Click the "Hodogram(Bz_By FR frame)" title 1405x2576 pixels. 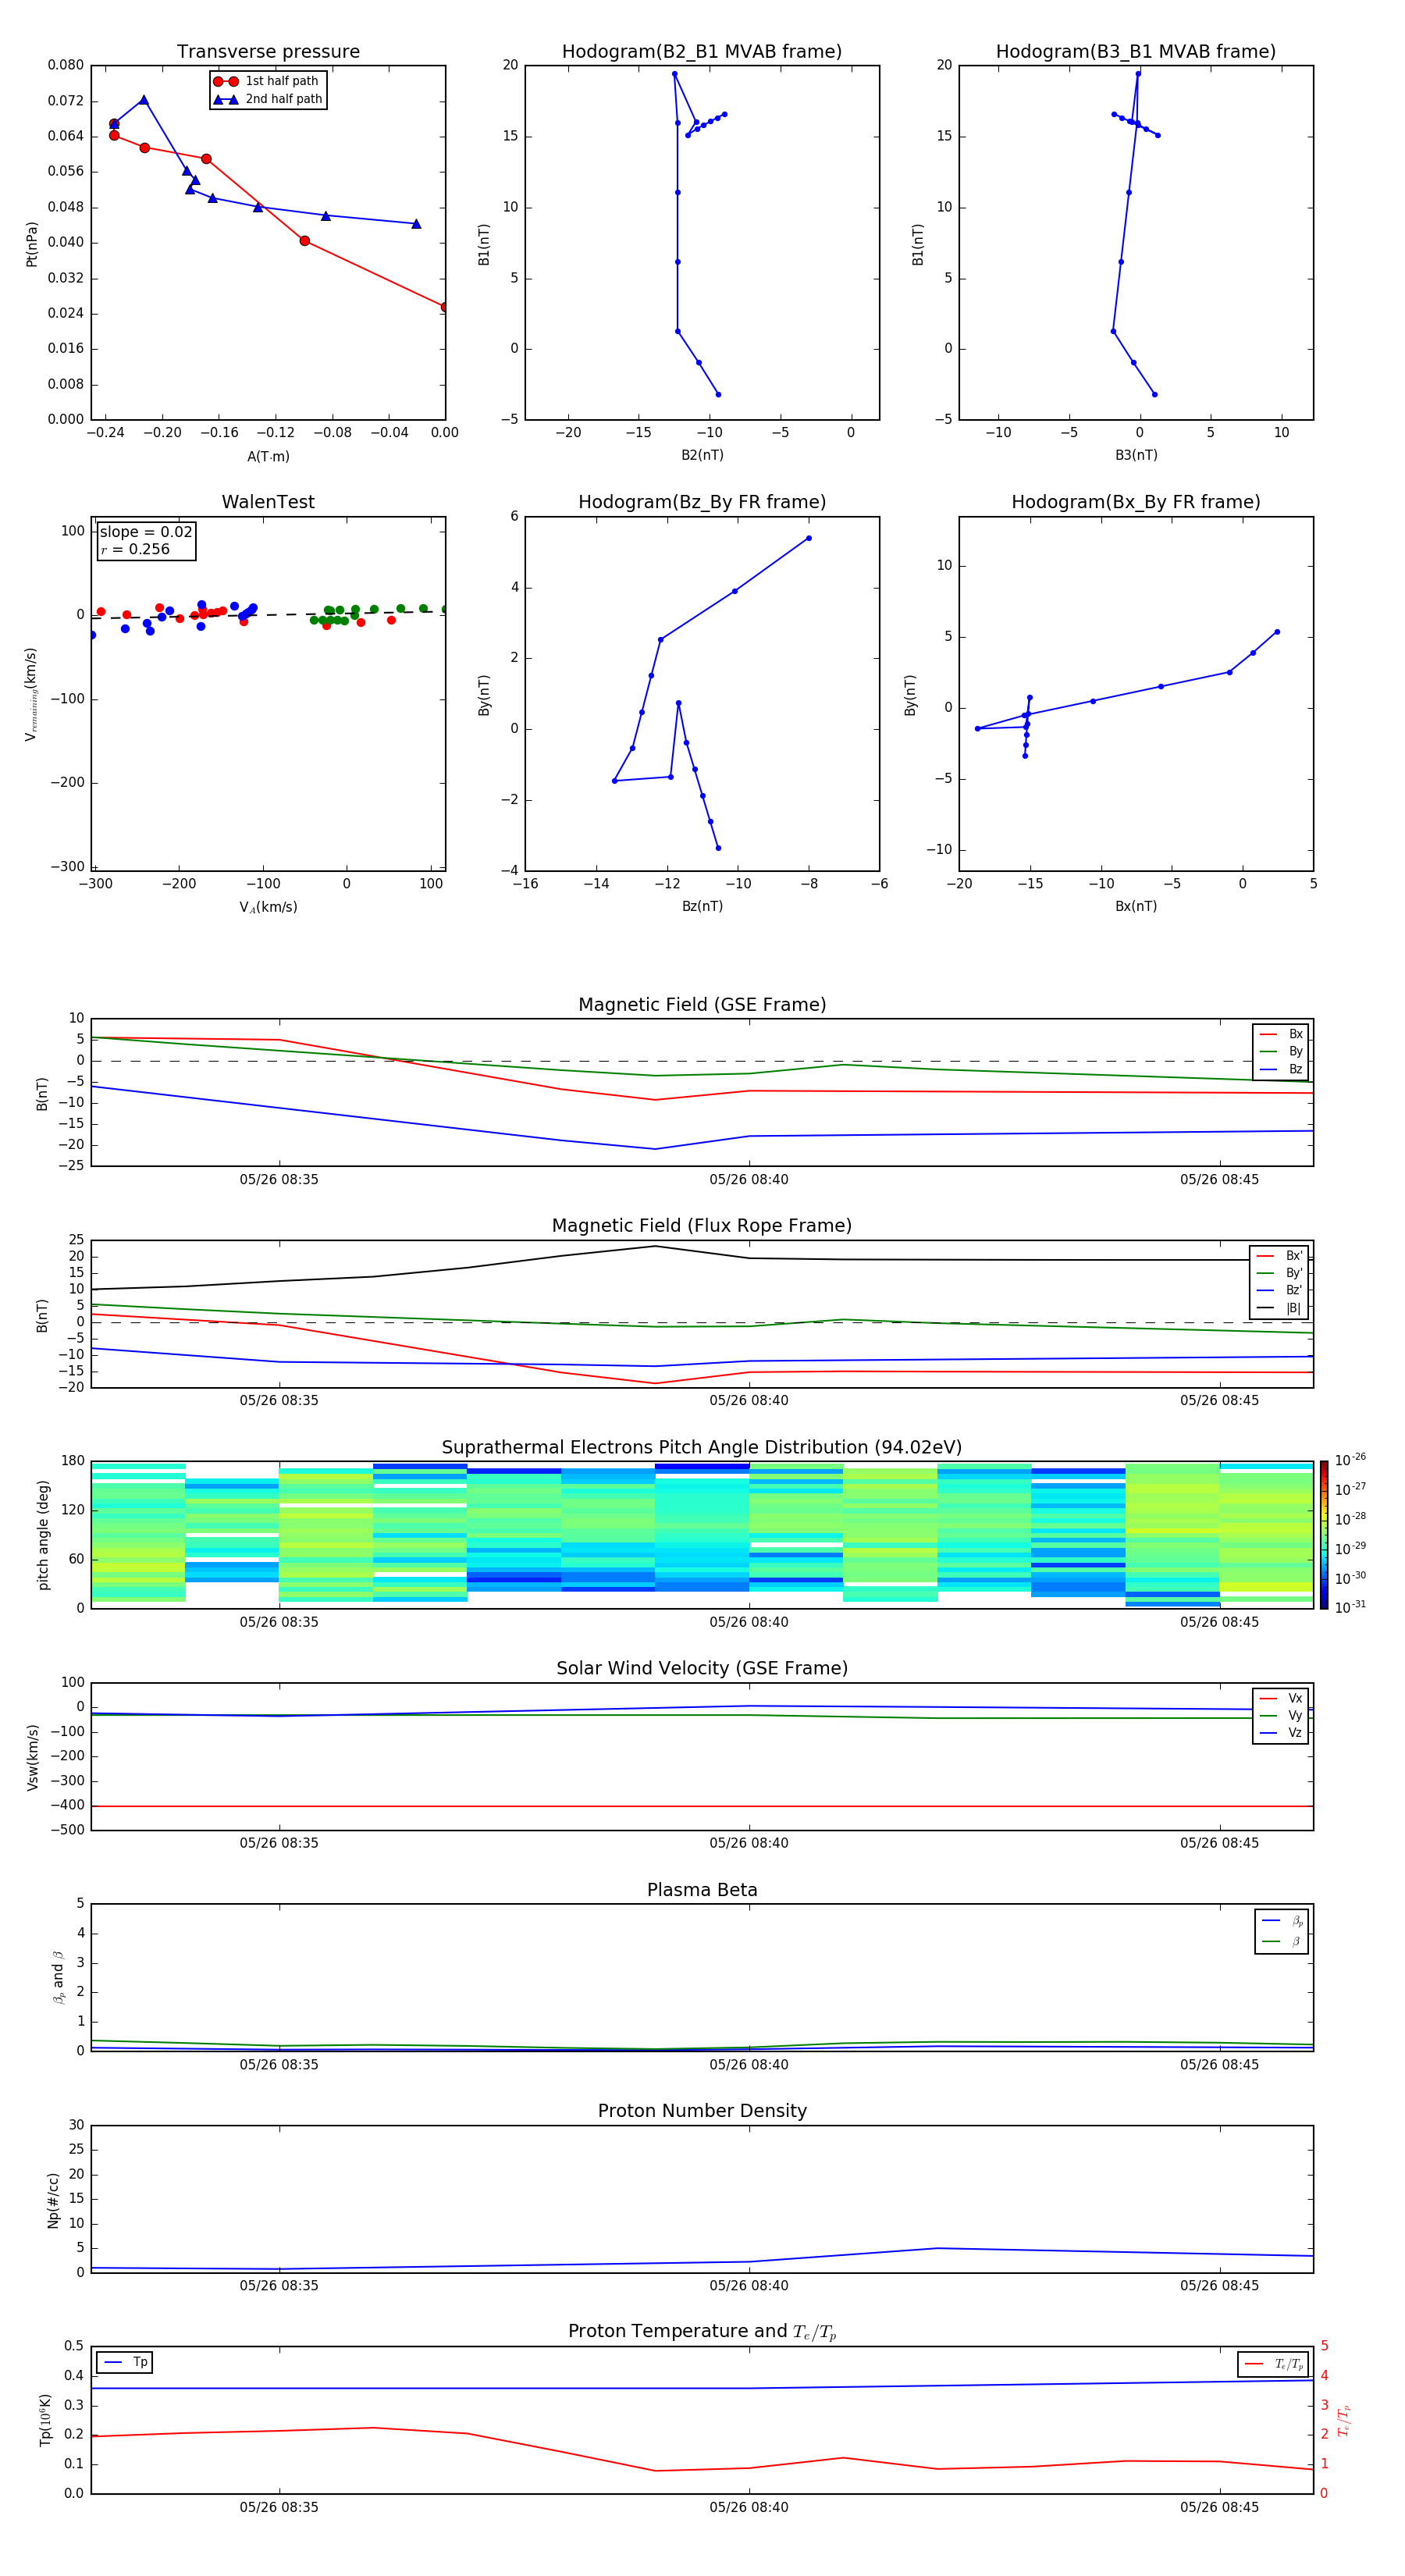pos(702,502)
